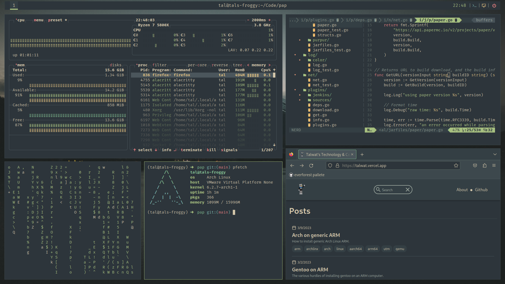Reload the talwat.vercel.app page
505x284 pixels.
click(311, 165)
